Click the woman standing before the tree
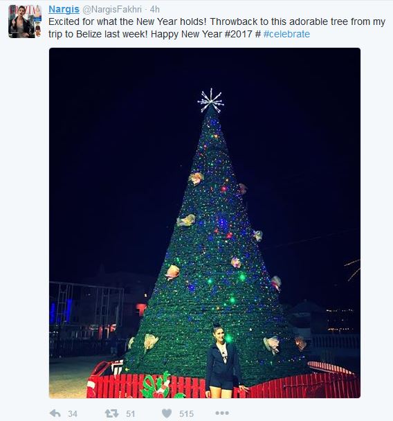Screen dimensions: 393x421 coord(223,361)
